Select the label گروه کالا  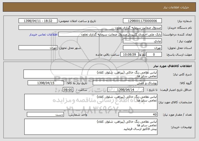(x=186, y=83)
